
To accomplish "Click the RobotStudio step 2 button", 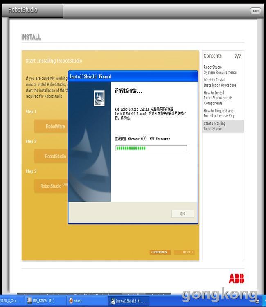I will [x=51, y=156].
